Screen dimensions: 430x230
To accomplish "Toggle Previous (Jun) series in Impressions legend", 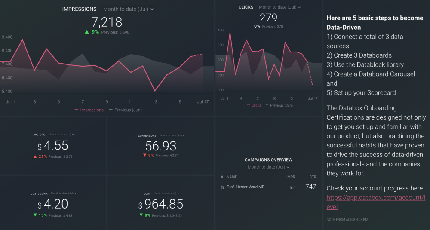I will (125, 110).
